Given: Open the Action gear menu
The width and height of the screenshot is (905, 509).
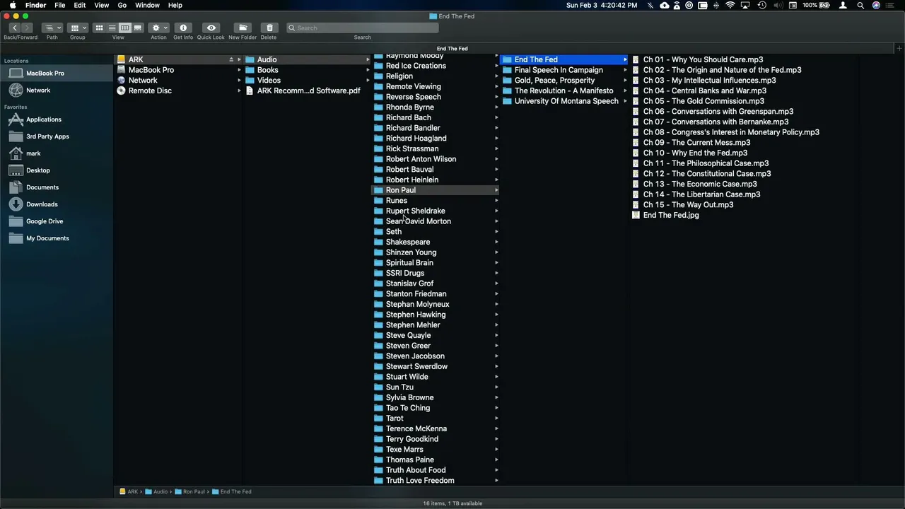Looking at the screenshot, I should pos(158,28).
